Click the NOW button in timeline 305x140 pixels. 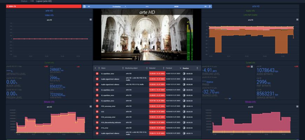176,6
